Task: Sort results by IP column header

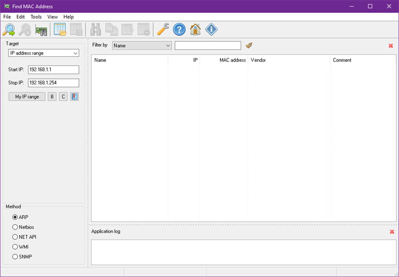Action: [x=184, y=60]
